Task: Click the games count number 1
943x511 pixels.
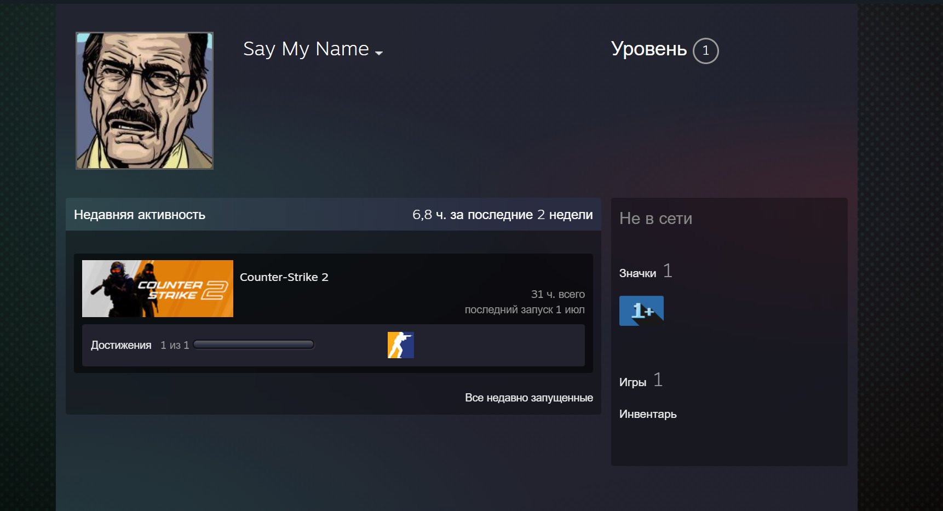Action: click(658, 380)
